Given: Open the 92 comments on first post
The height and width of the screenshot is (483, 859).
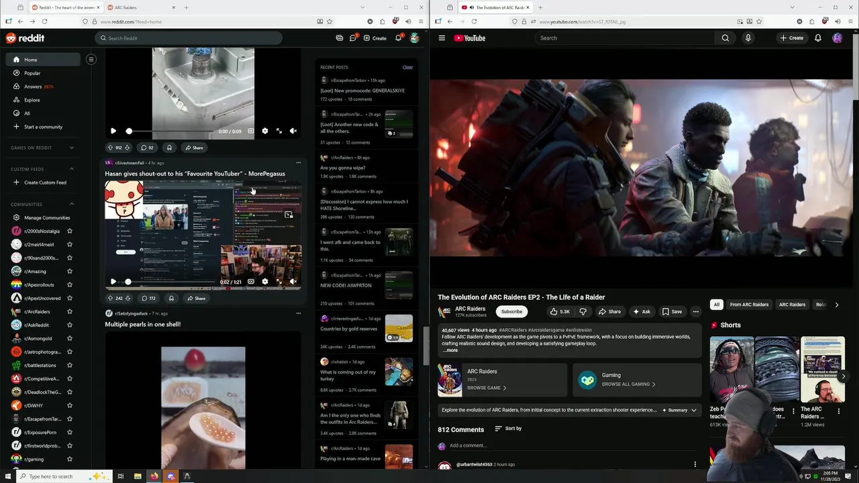Looking at the screenshot, I should [147, 148].
